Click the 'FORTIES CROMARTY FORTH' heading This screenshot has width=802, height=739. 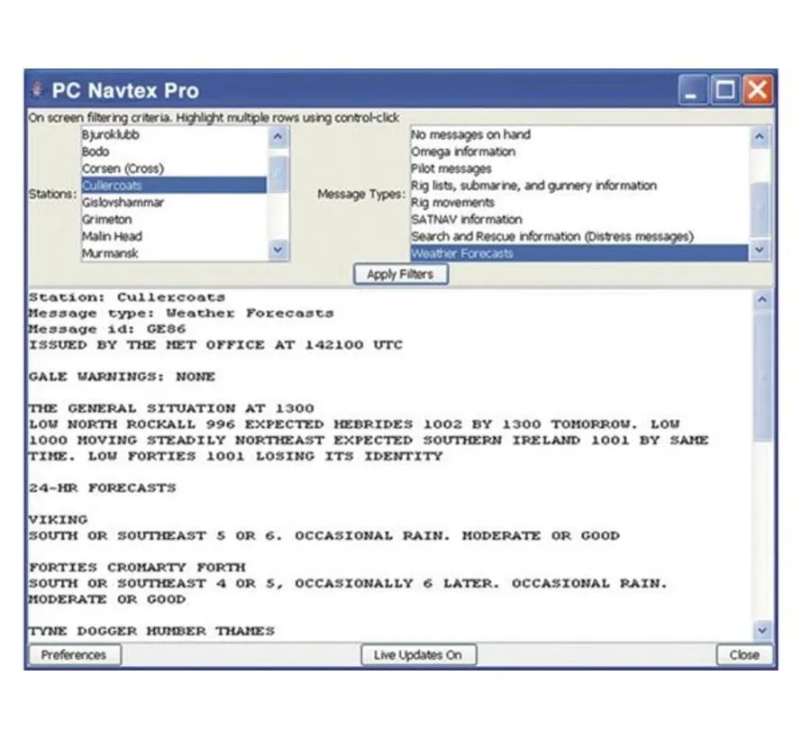click(137, 568)
